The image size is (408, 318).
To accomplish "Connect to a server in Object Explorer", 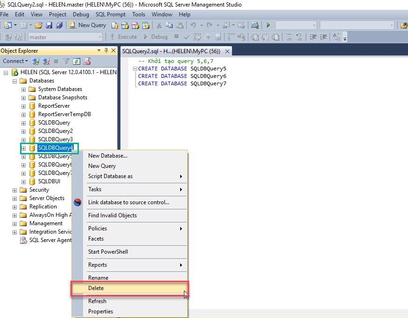I will click(x=35, y=61).
